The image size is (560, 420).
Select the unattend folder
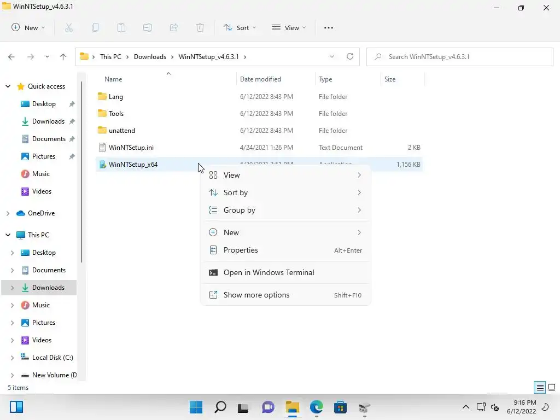pyautogui.click(x=259, y=130)
